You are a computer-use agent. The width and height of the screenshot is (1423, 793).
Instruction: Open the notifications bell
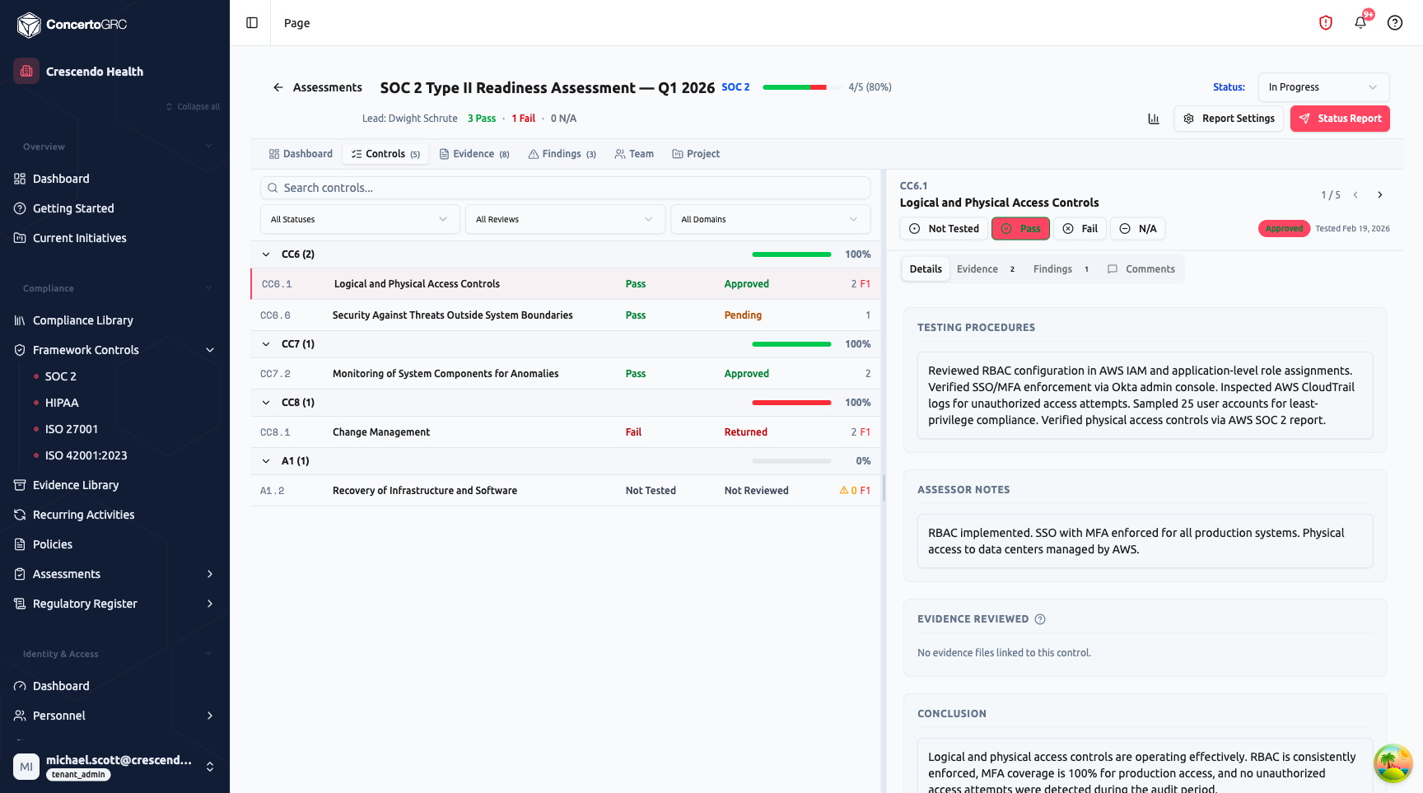click(x=1360, y=23)
